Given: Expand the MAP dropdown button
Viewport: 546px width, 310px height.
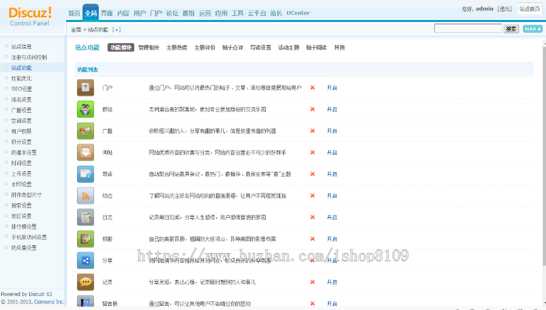Looking at the screenshot, I should pyautogui.click(x=533, y=29).
